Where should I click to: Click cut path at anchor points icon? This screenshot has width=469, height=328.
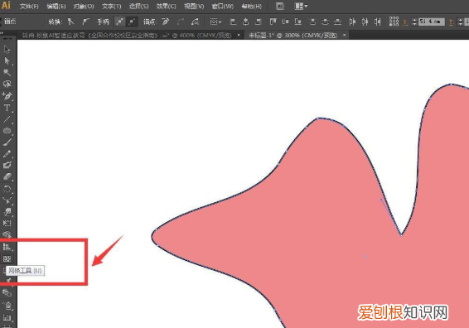195,22
